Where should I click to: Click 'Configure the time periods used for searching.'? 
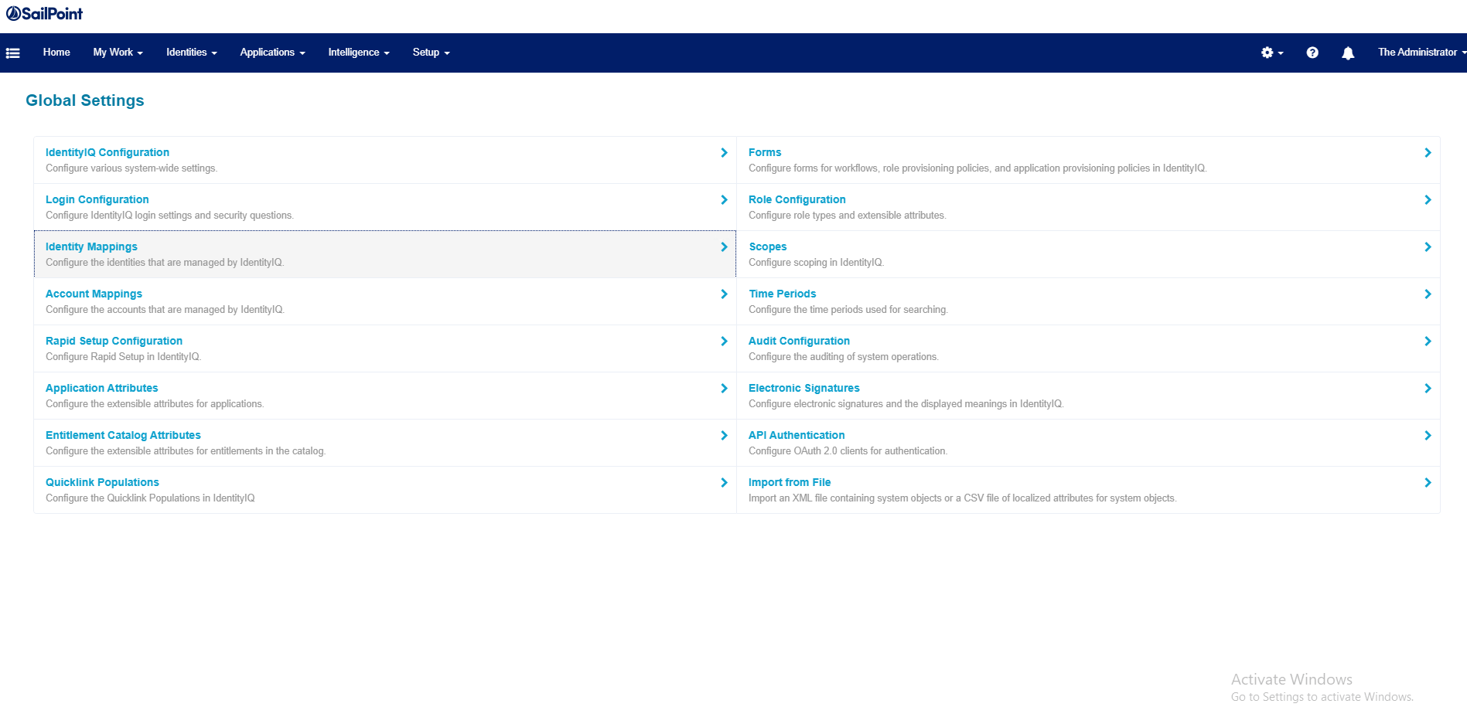click(848, 310)
